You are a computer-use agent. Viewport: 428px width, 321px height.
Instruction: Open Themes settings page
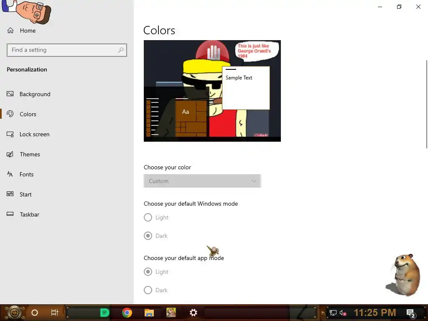[x=30, y=154]
